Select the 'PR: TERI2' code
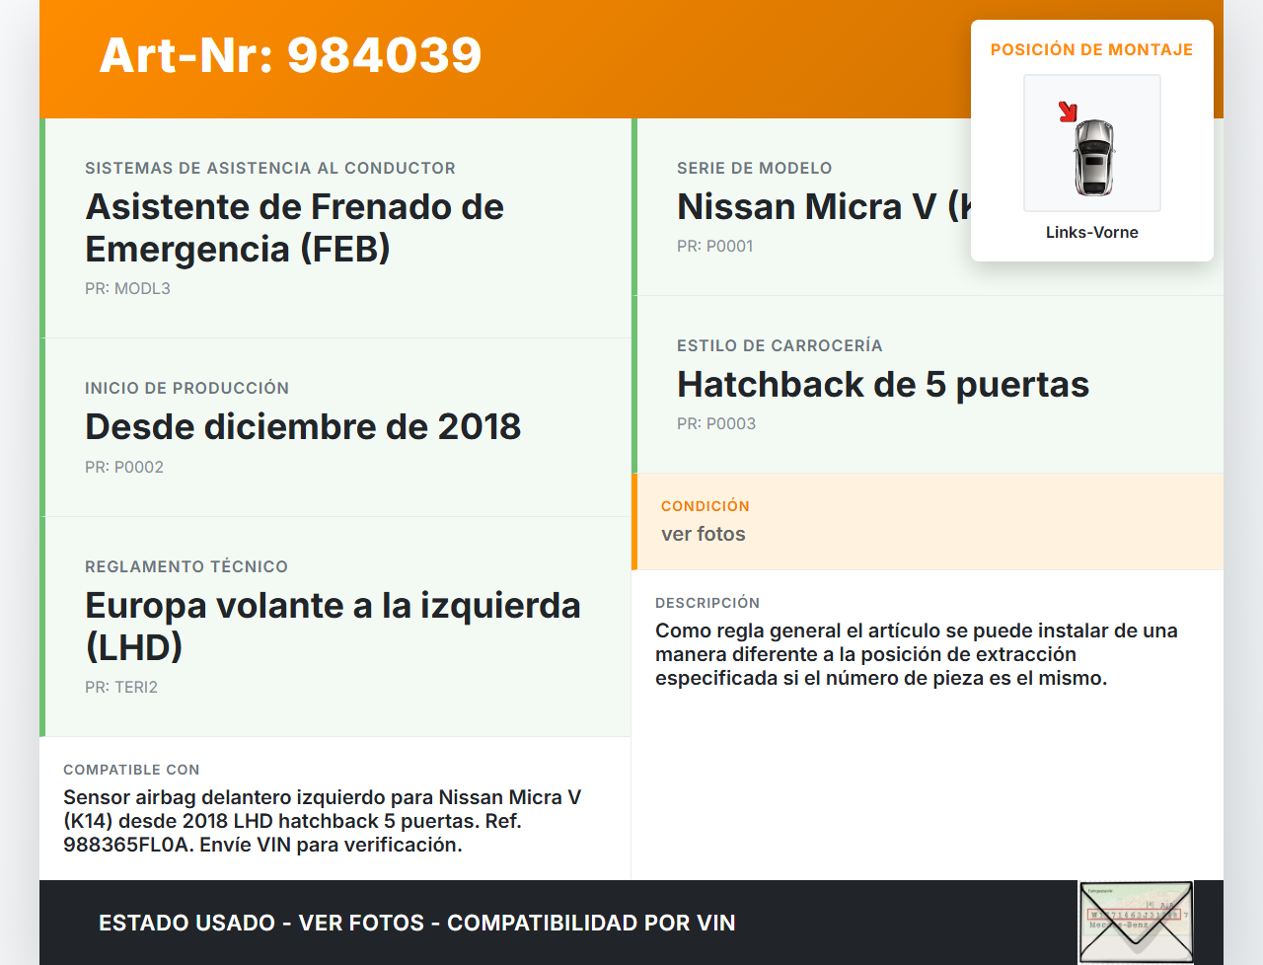The image size is (1263, 965). click(x=121, y=687)
